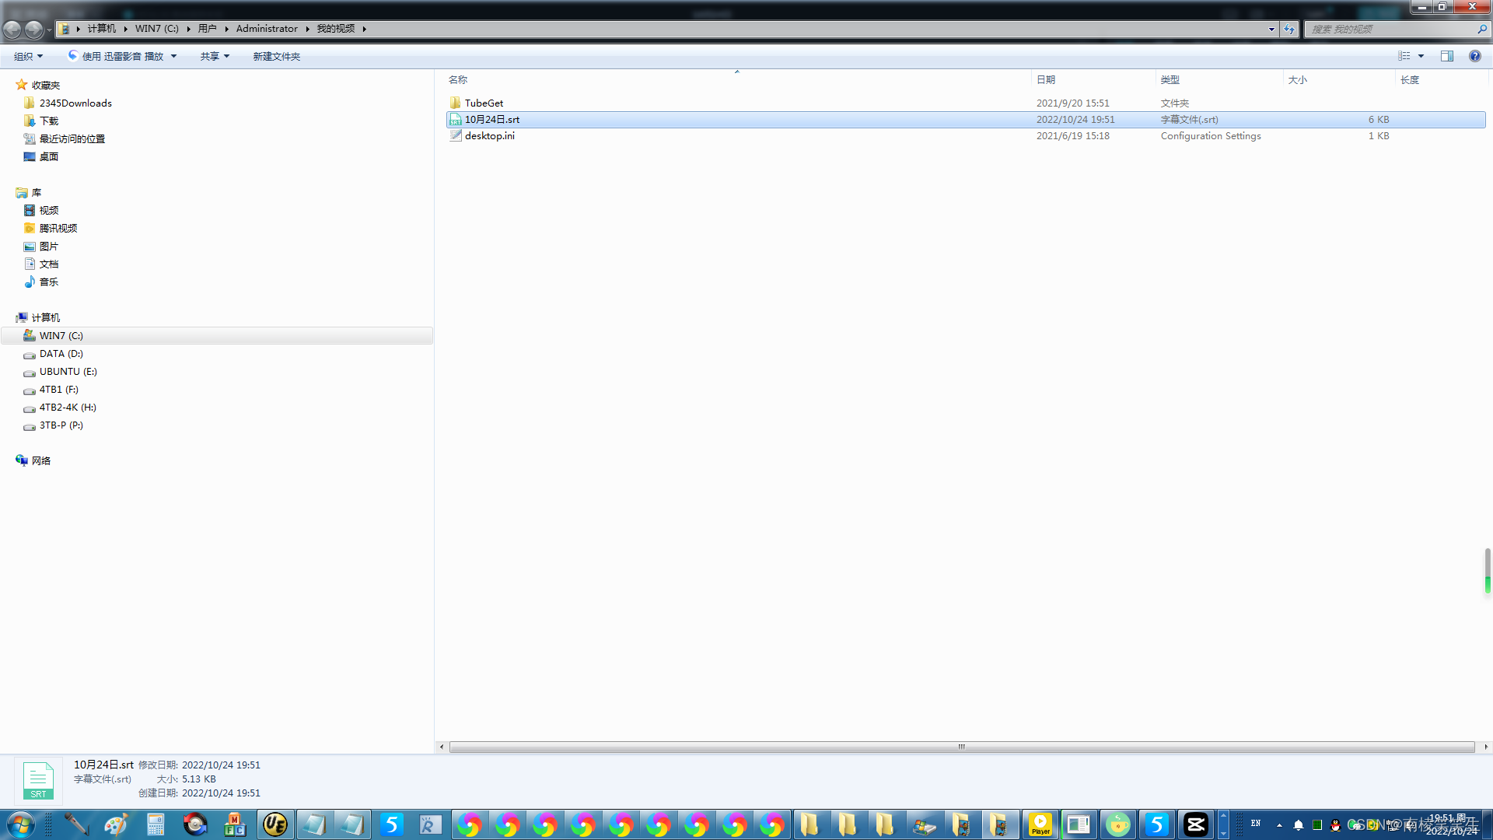Expand address bar history dropdown
This screenshot has width=1493, height=840.
pyautogui.click(x=1271, y=29)
